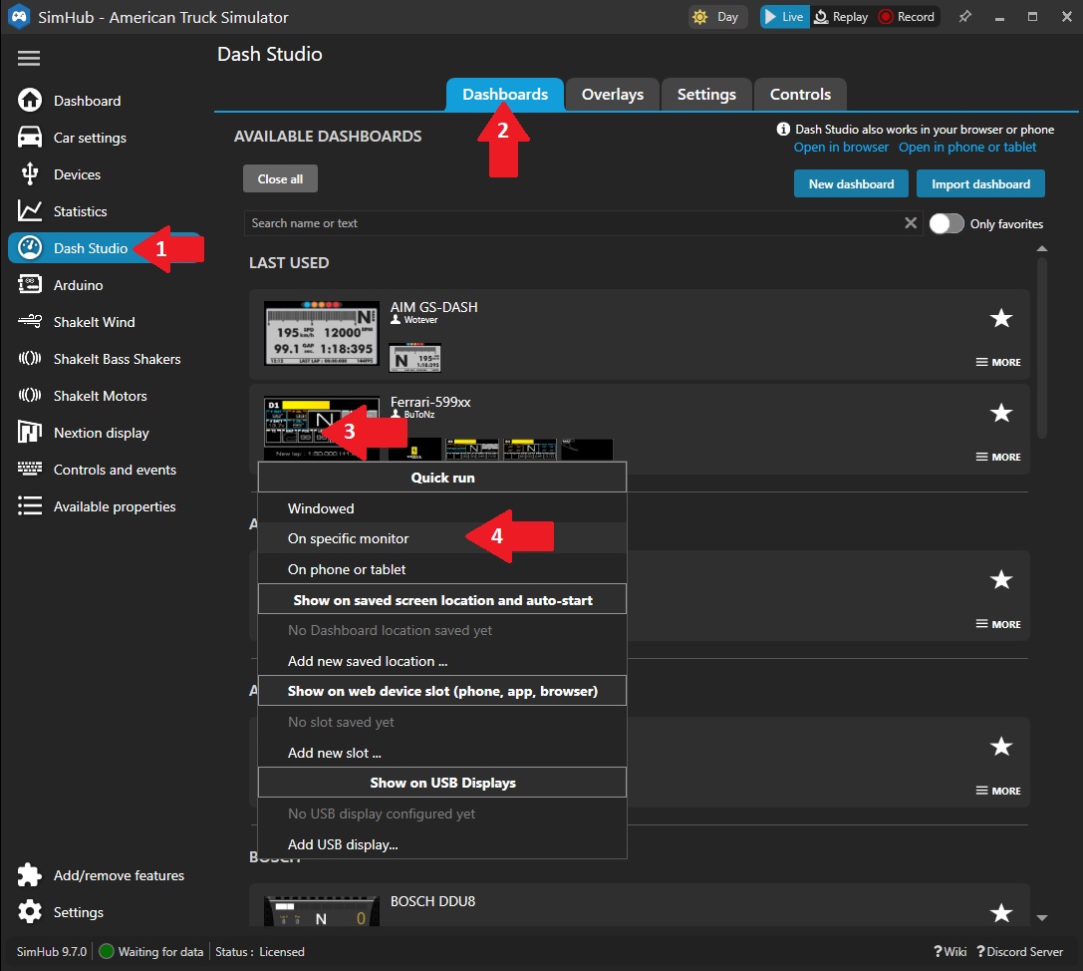Expand MORE menu for AIM GS-DASH
The width and height of the screenshot is (1083, 971).
(998, 362)
